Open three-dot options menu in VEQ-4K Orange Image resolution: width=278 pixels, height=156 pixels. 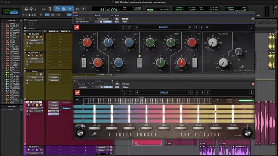[x=251, y=27]
